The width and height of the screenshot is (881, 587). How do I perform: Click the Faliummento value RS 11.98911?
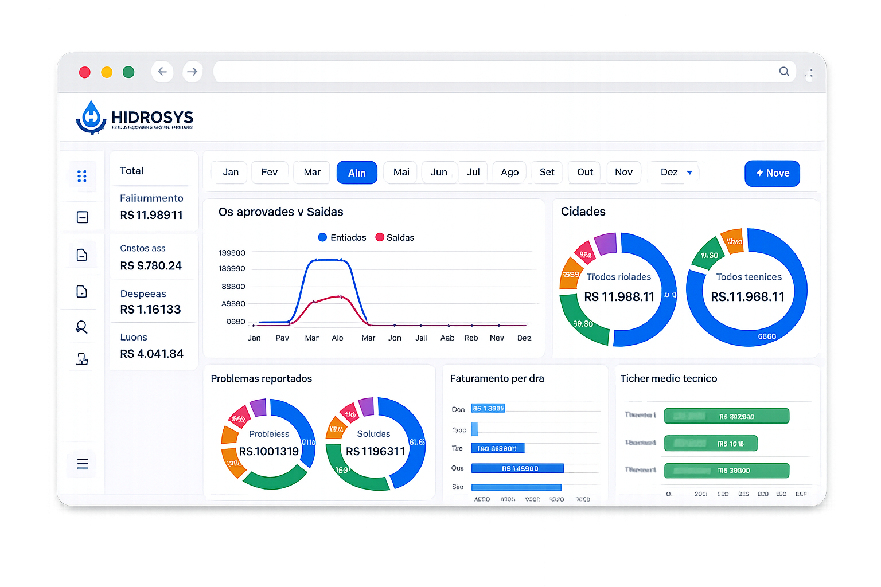pos(151,215)
